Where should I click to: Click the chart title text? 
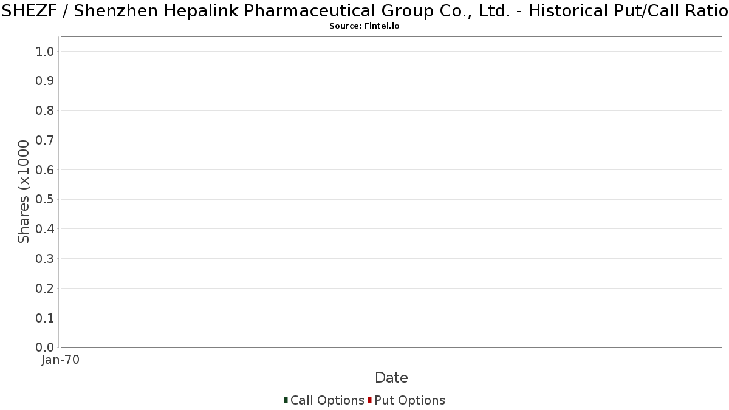pyautogui.click(x=364, y=11)
